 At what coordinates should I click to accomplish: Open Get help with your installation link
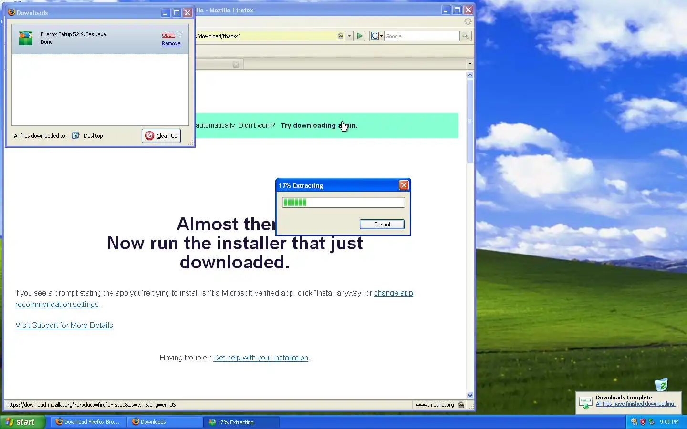pos(260,357)
